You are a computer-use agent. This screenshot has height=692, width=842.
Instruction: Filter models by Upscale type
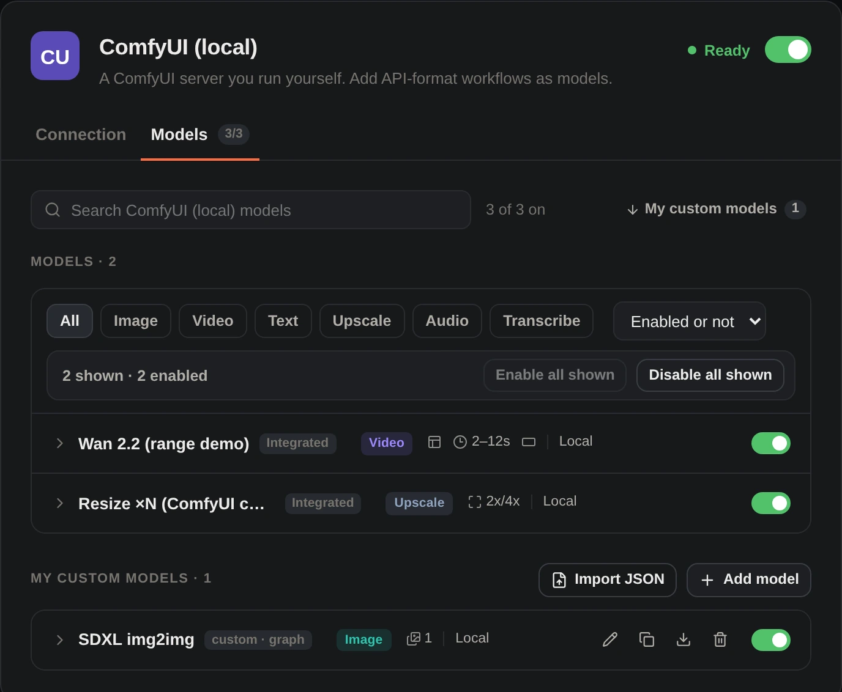click(x=362, y=321)
